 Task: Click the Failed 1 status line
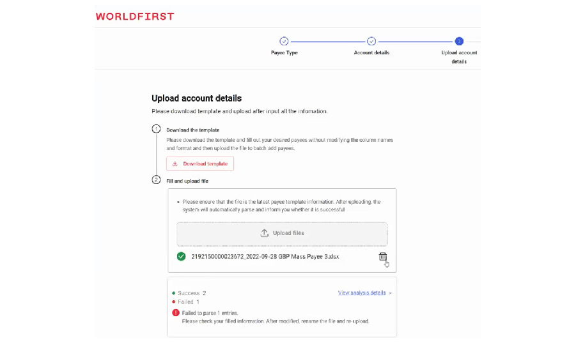pos(189,302)
